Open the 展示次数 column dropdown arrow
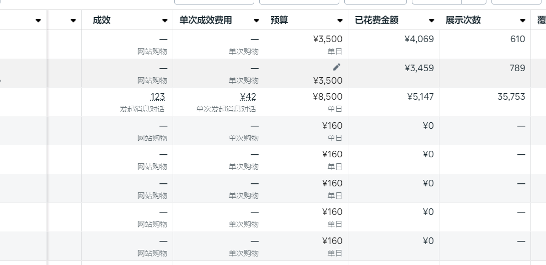This screenshot has height=265, width=546. pos(523,21)
